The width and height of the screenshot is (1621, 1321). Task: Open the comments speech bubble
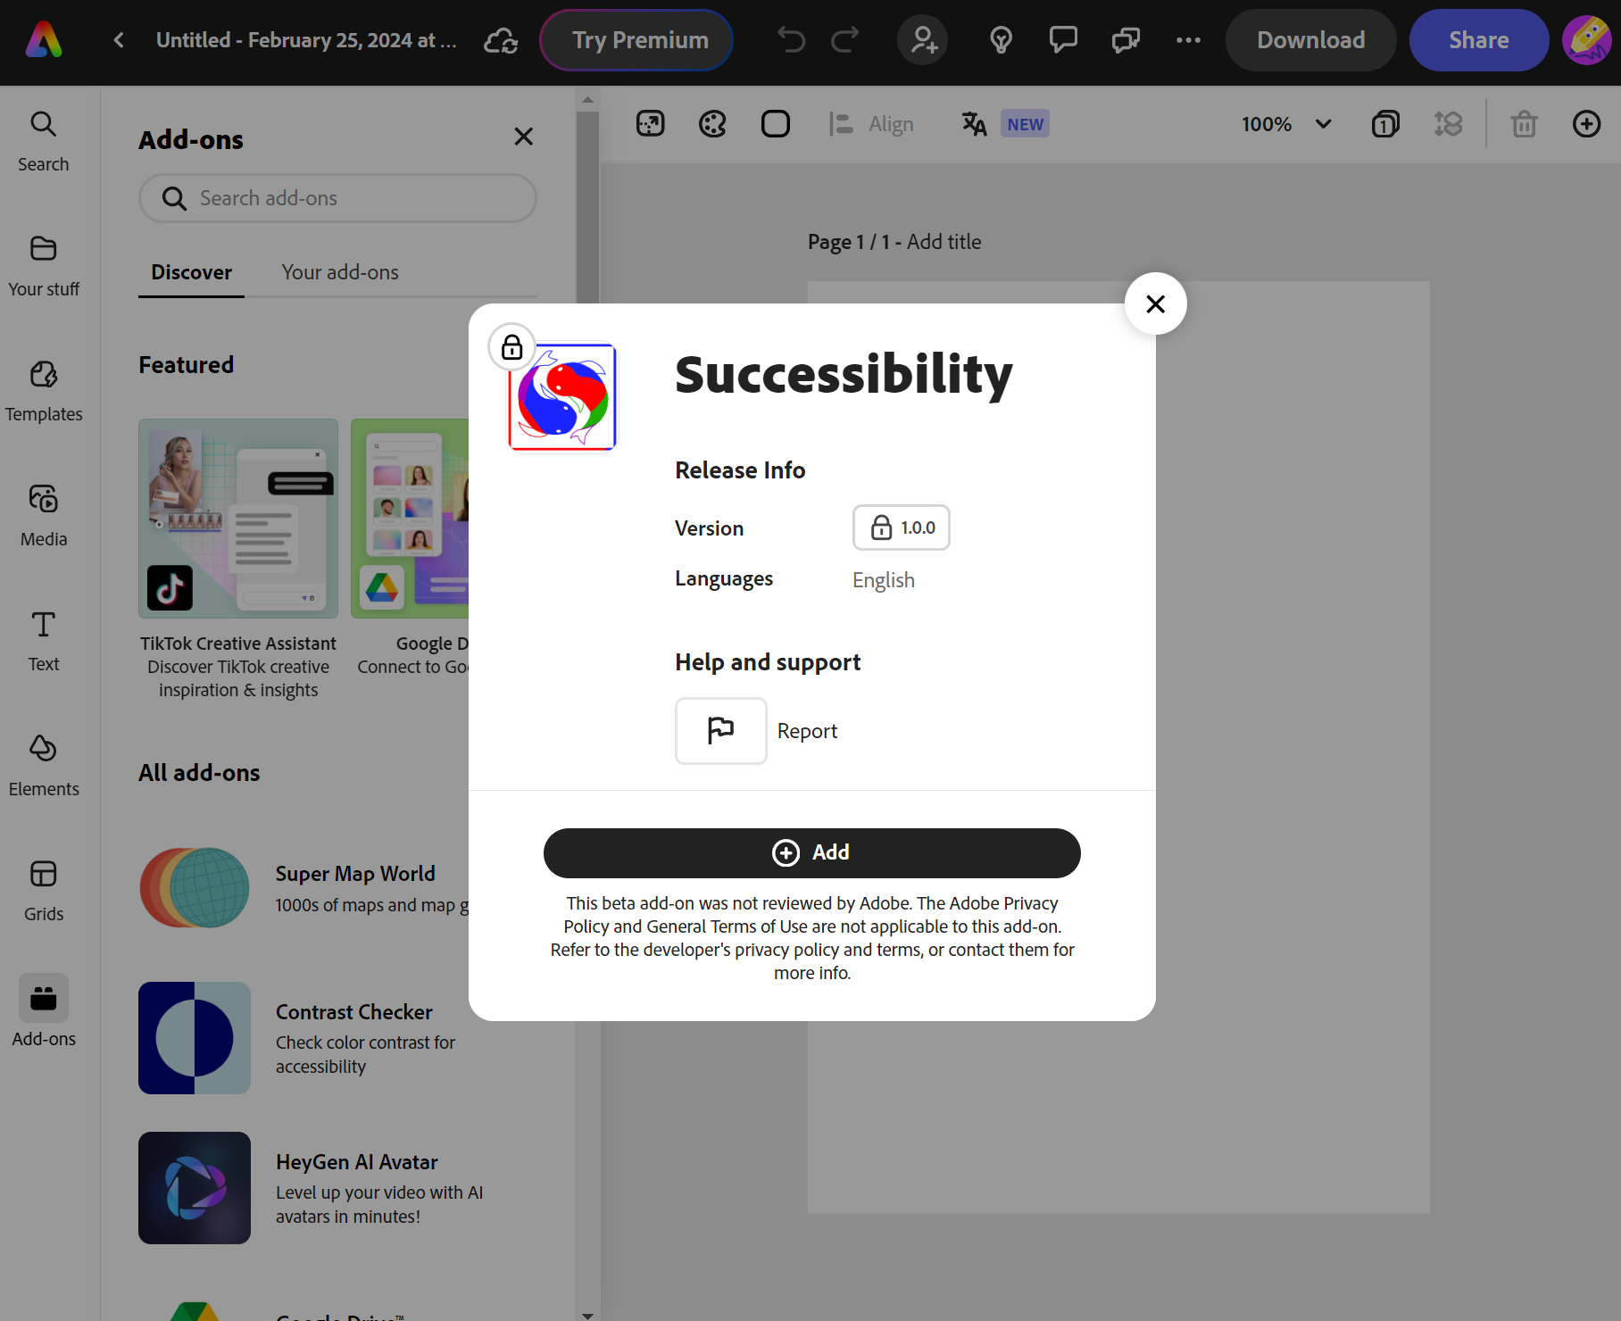point(1063,40)
